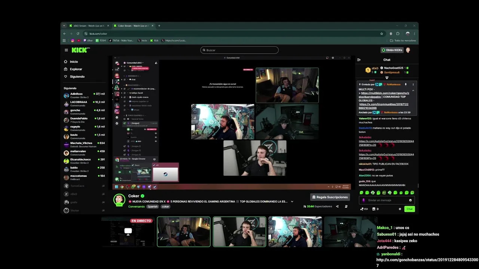Click mazzatomas in the sidebar
The height and width of the screenshot is (269, 479).
pyautogui.click(x=84, y=177)
